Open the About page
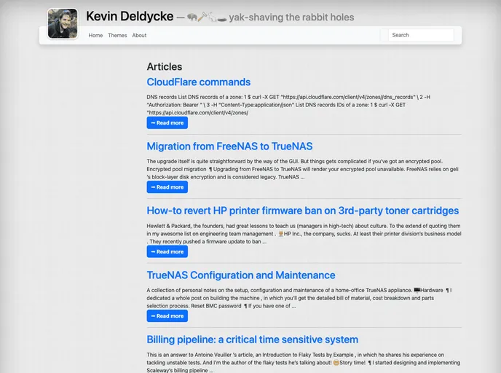Viewport: 501px width, 373px height. [x=139, y=35]
